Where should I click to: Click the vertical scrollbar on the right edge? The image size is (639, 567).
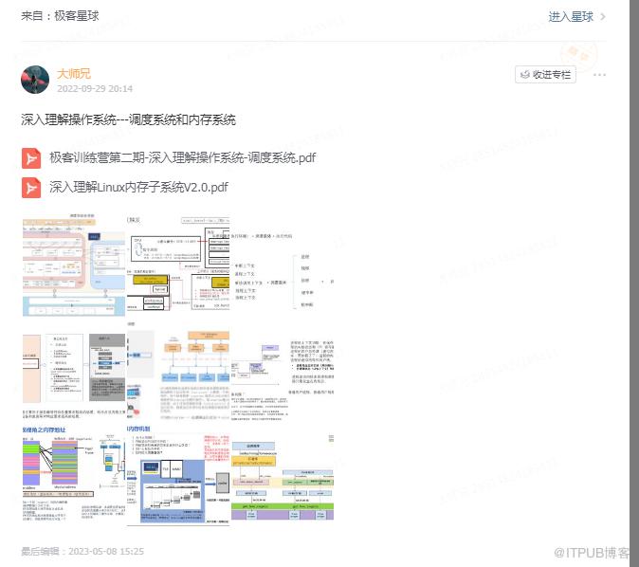tap(634, 283)
